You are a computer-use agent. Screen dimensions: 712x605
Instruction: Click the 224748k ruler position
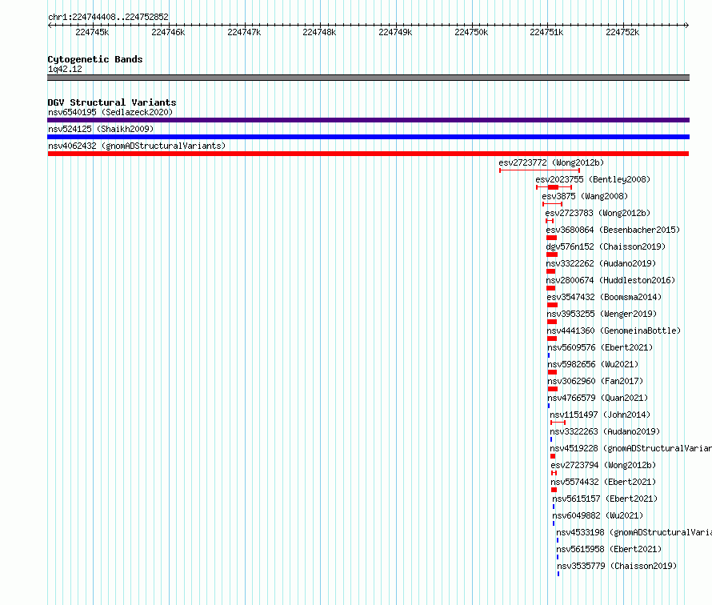[x=319, y=32]
